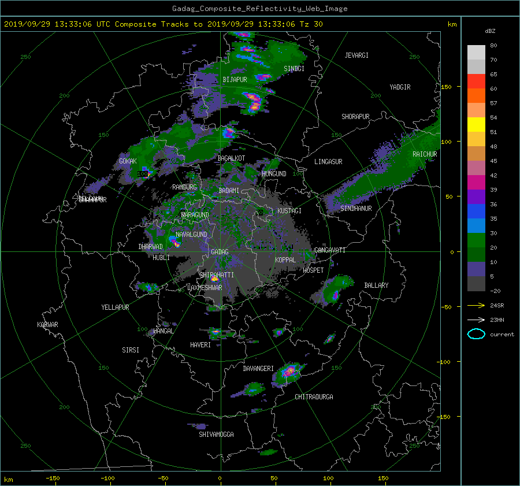This screenshot has height=486, width=520.
Task: Click the Gadag_Composite_Reflectivity_Web_Image title
Action: click(x=259, y=9)
